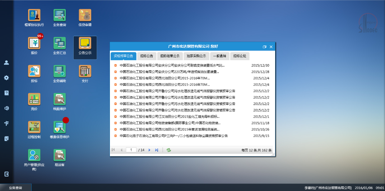Open the 业务查询 desktop icon
The image size is (385, 191).
tap(60, 15)
